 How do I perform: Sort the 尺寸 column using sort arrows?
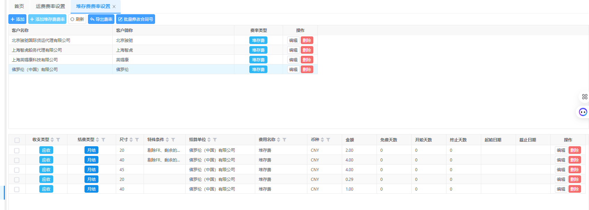pyautogui.click(x=131, y=140)
